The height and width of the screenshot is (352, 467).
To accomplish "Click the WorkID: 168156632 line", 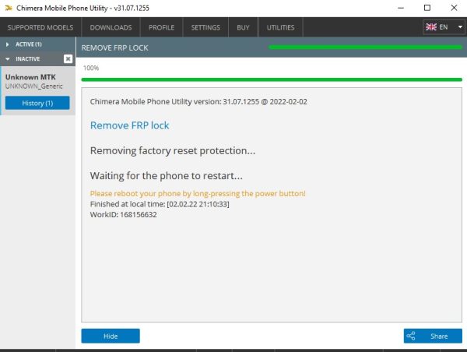I will click(x=123, y=215).
